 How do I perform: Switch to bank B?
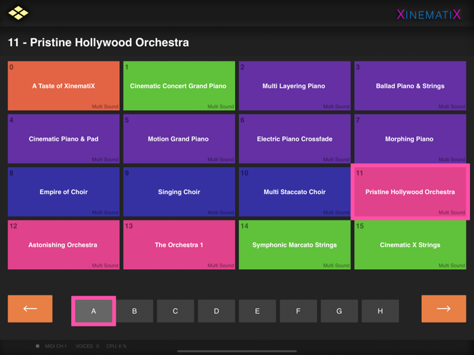135,311
